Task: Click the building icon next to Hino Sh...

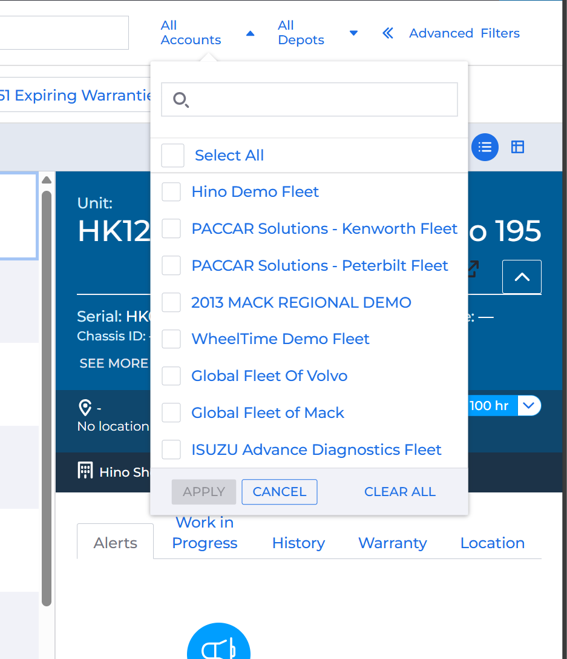Action: click(85, 471)
